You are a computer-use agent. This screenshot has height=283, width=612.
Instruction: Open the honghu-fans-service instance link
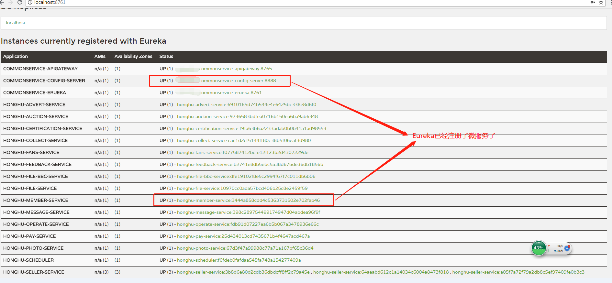click(243, 152)
